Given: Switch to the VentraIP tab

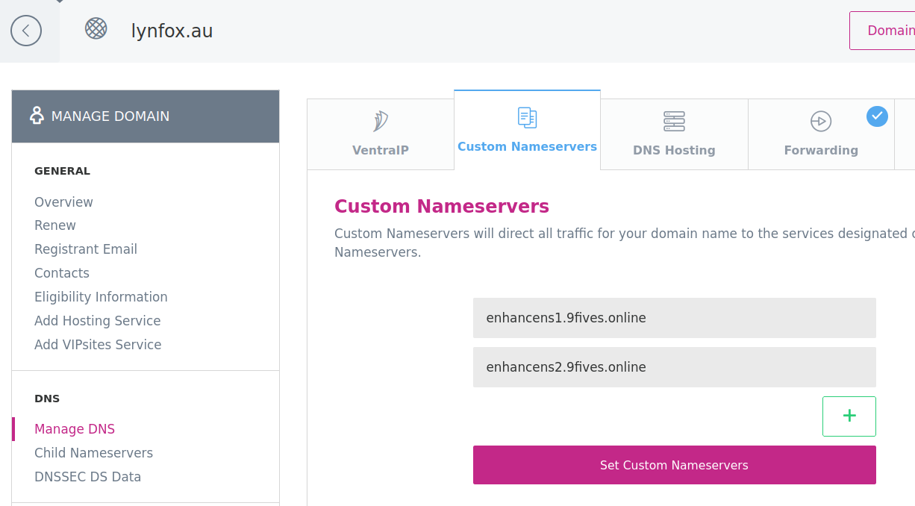Looking at the screenshot, I should (x=380, y=134).
